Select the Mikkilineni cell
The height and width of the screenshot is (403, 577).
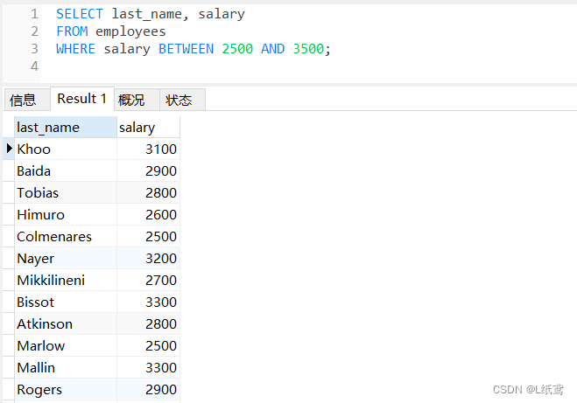(66, 280)
